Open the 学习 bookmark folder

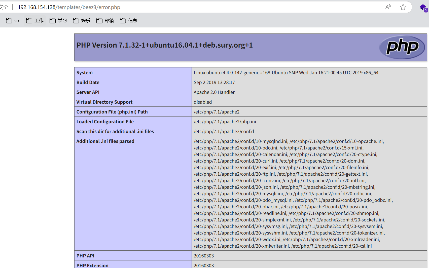tap(58, 21)
